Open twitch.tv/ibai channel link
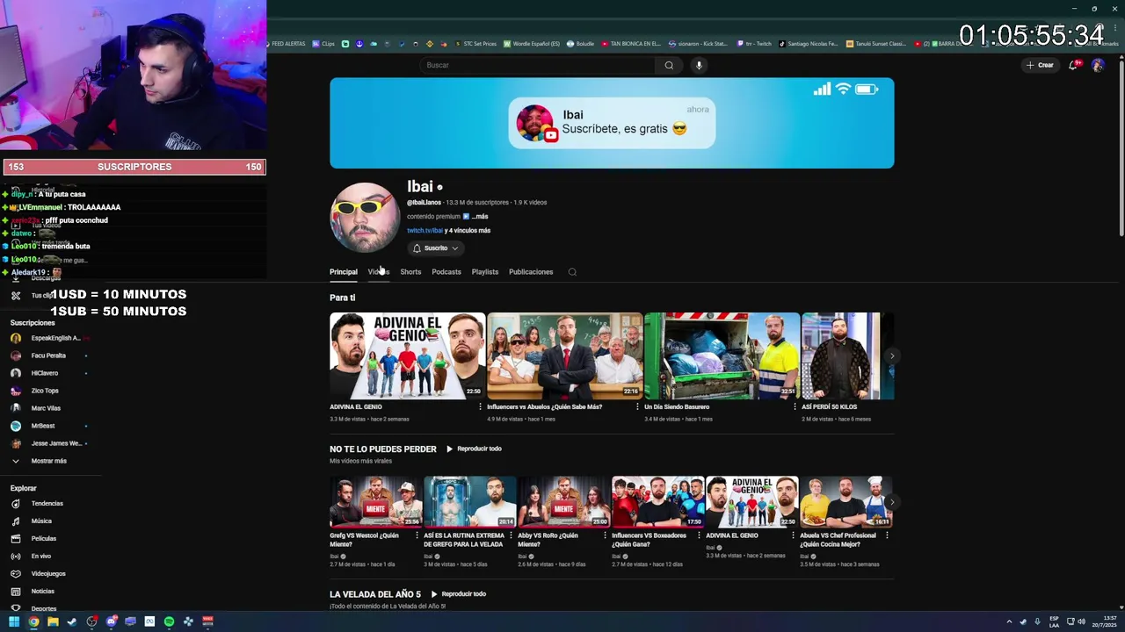The height and width of the screenshot is (632, 1125). pyautogui.click(x=425, y=231)
